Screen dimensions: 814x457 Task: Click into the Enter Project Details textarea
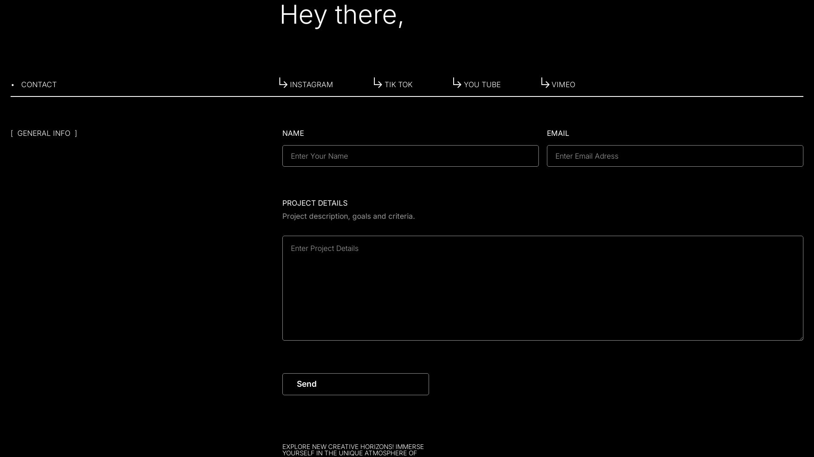tap(542, 288)
